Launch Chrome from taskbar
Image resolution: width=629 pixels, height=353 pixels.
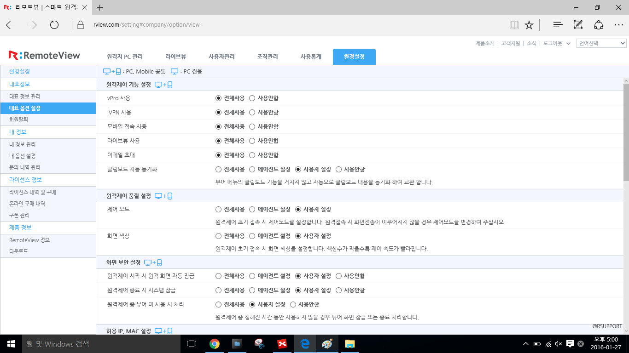pos(214,344)
